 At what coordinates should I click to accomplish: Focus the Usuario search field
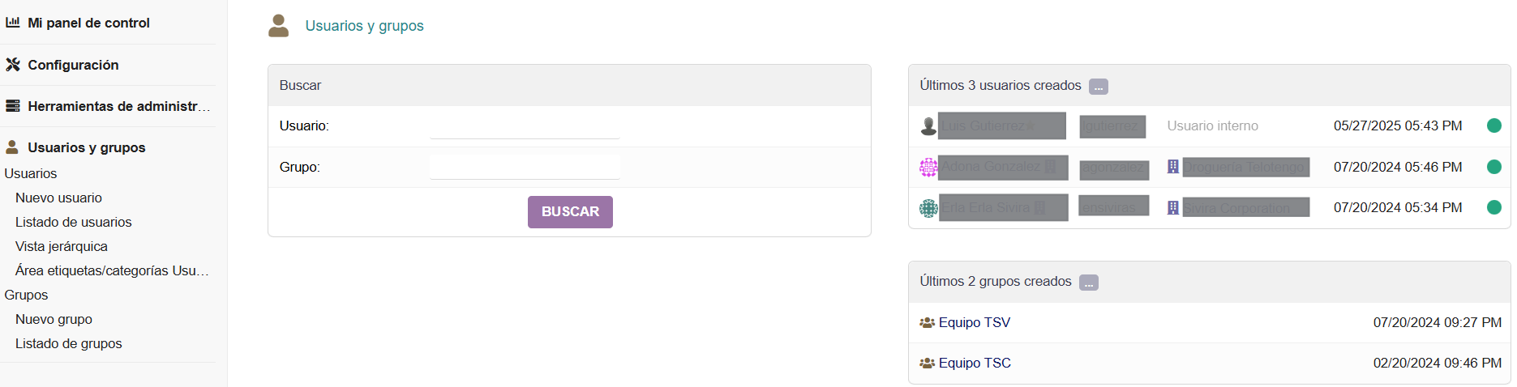coord(524,126)
